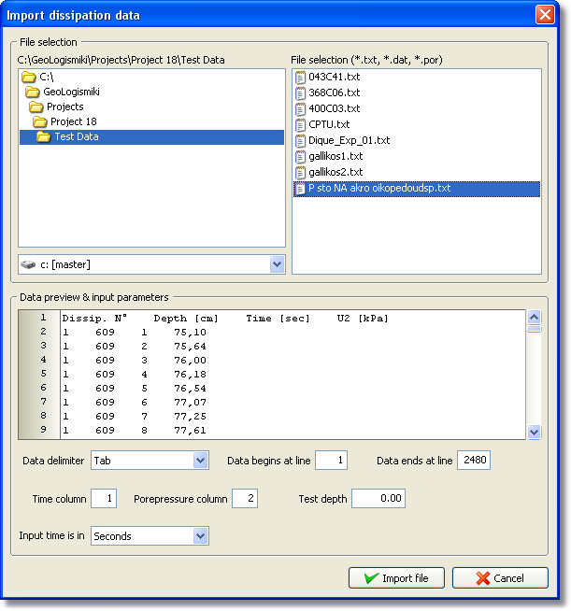This screenshot has width=571, height=611.
Task: Open the GeoLogismiki folder
Action: 71,92
